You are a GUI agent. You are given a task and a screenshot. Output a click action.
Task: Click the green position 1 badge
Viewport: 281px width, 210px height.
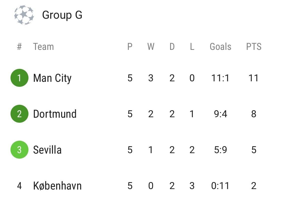click(19, 78)
